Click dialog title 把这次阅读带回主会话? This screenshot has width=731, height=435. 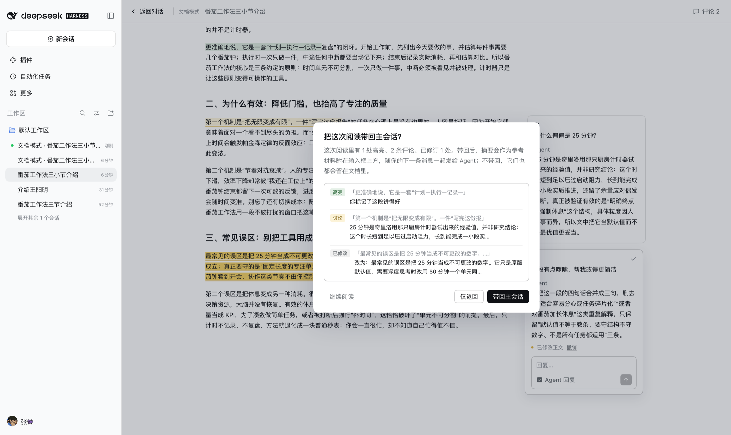click(x=363, y=137)
